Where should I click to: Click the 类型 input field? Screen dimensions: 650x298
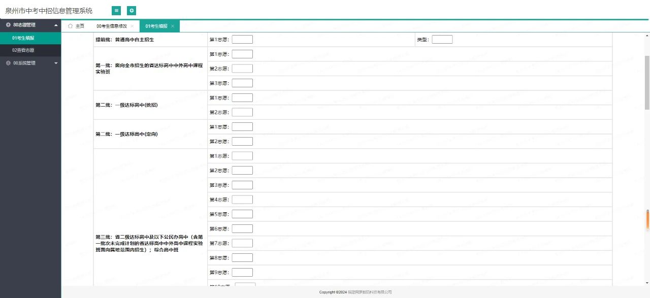(x=441, y=39)
